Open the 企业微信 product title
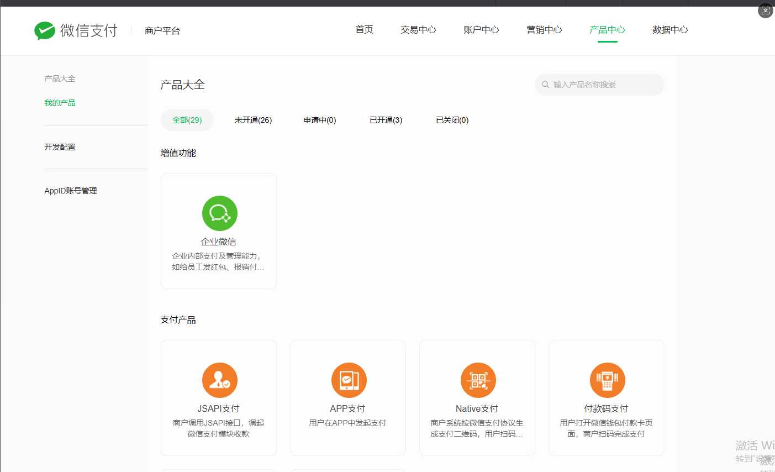The height and width of the screenshot is (472, 775). (x=219, y=242)
